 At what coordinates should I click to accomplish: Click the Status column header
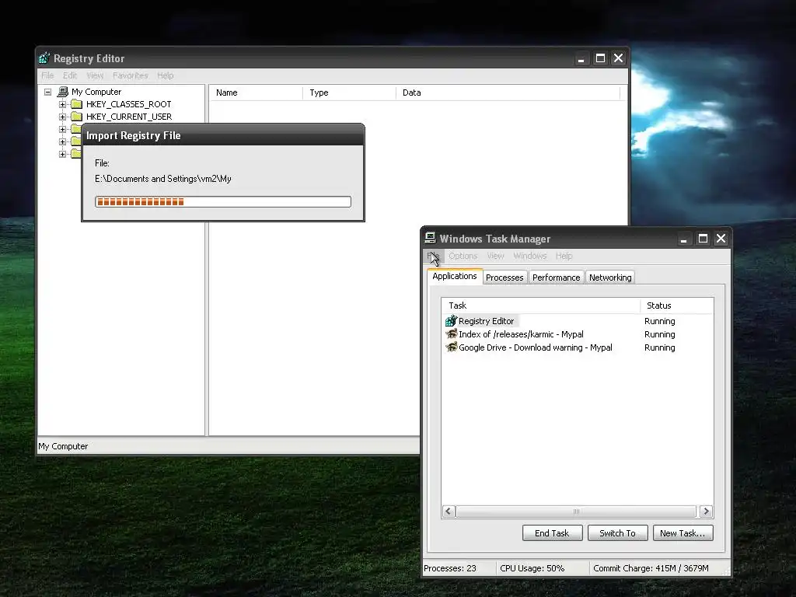click(677, 305)
